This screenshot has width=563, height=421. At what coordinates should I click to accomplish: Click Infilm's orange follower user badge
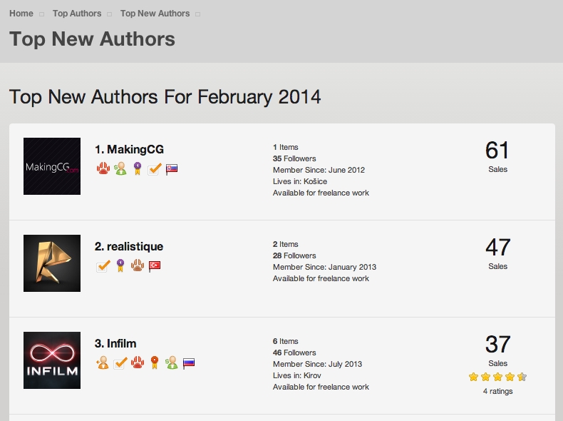click(x=103, y=362)
